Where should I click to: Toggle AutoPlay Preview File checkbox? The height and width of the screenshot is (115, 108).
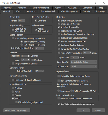(x=59, y=27)
